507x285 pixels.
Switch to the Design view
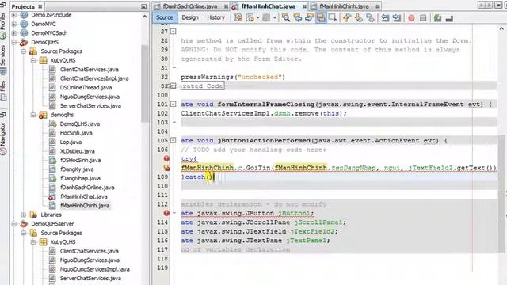[x=190, y=17]
